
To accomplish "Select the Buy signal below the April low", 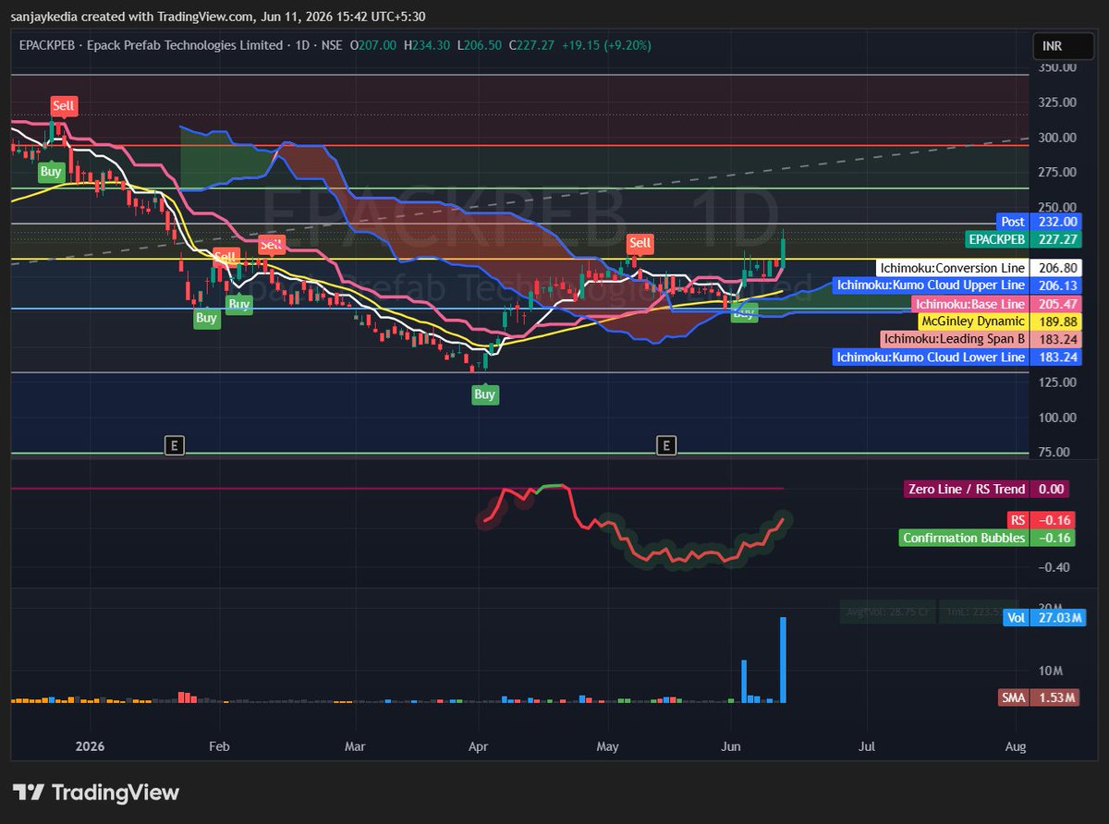I will [484, 394].
